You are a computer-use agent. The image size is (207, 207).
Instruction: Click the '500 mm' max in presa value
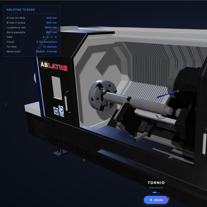coord(52,22)
